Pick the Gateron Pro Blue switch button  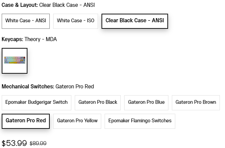(146, 102)
